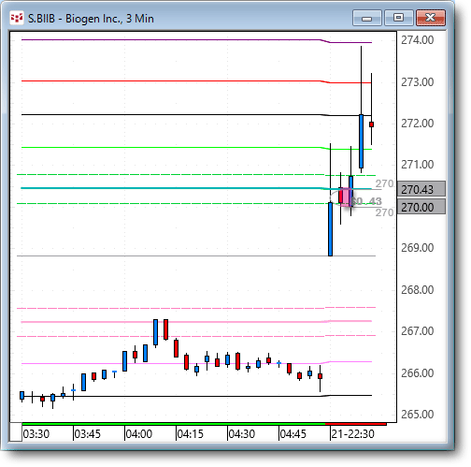Click the 03:45 time axis label

pyautogui.click(x=88, y=434)
